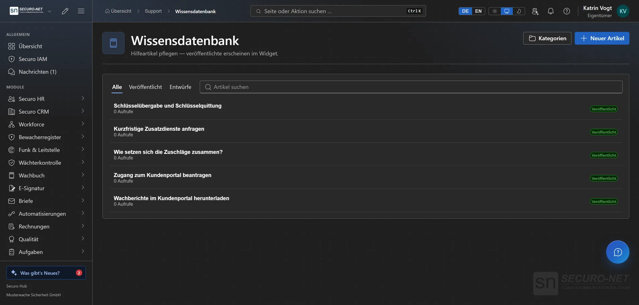Viewport: 639px width, 305px height.
Task: Open Was gibt's Neues? button
Action: (46, 273)
